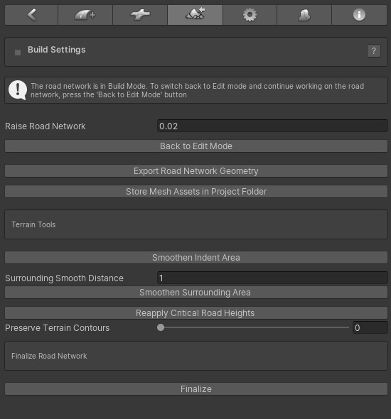
Task: Select the add road toolbar icon
Action: (85, 15)
